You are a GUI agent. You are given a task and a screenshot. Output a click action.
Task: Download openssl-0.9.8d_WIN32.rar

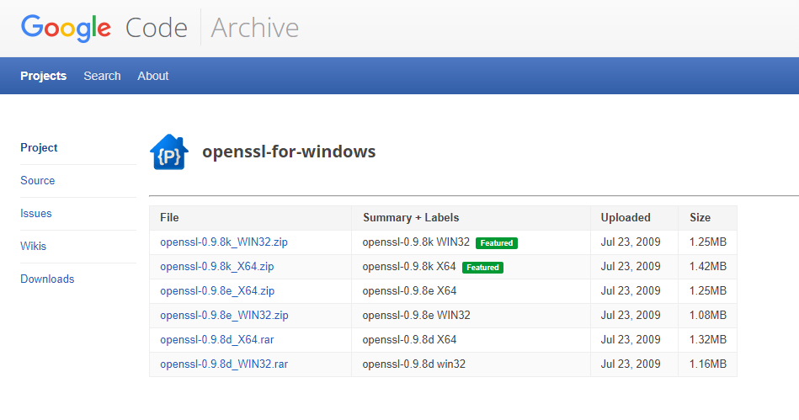(x=224, y=364)
